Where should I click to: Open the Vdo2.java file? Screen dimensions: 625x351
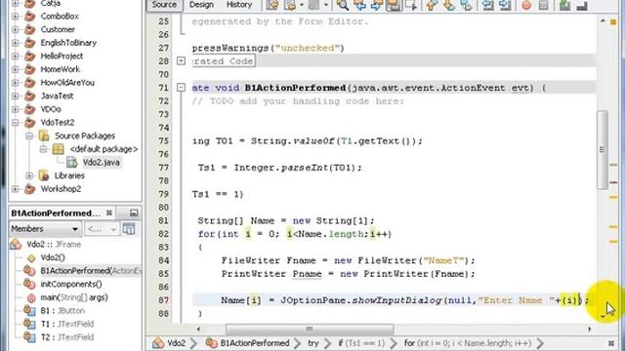click(101, 163)
